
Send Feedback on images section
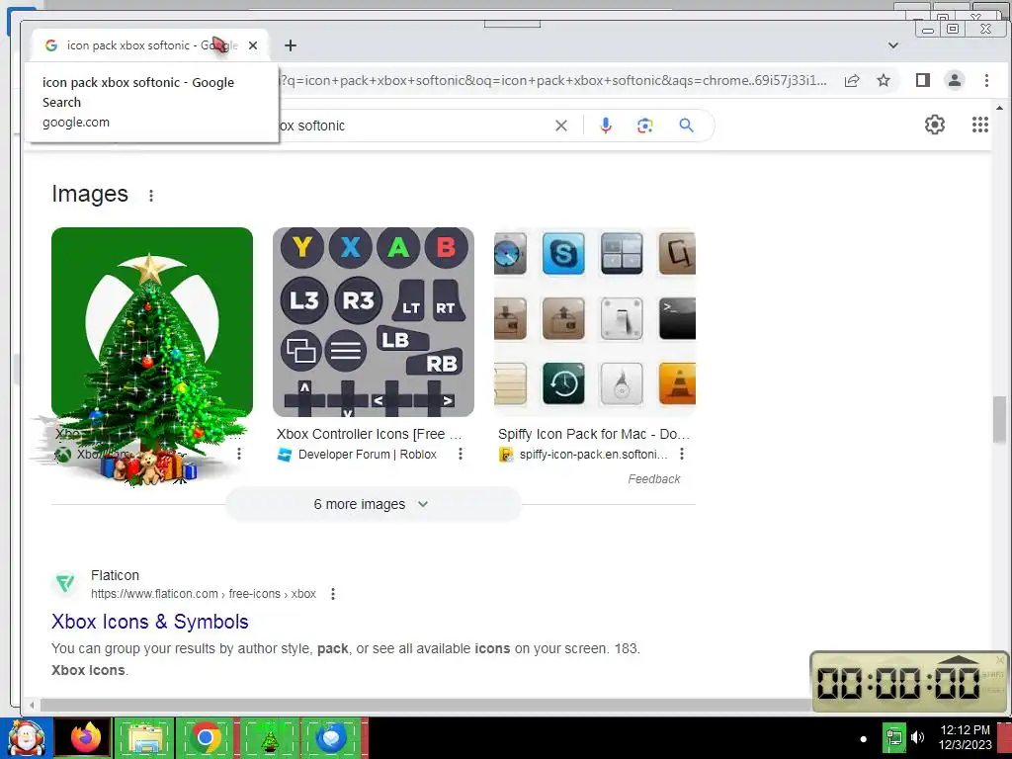[654, 479]
